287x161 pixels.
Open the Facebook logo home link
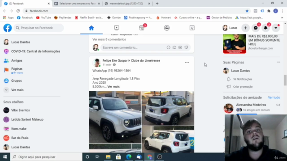[x=8, y=28]
